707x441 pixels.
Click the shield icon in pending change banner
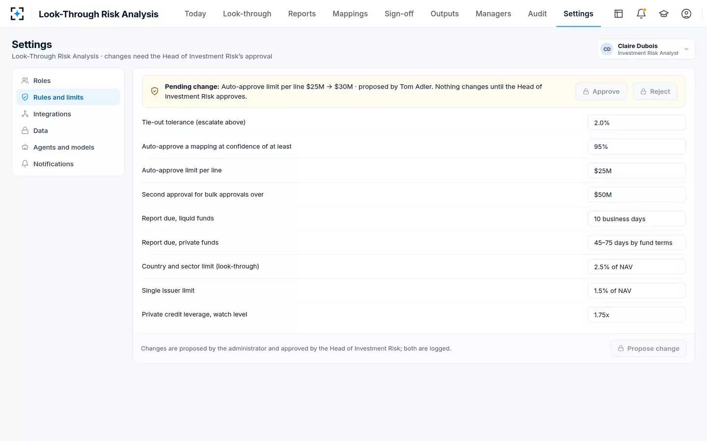[155, 91]
